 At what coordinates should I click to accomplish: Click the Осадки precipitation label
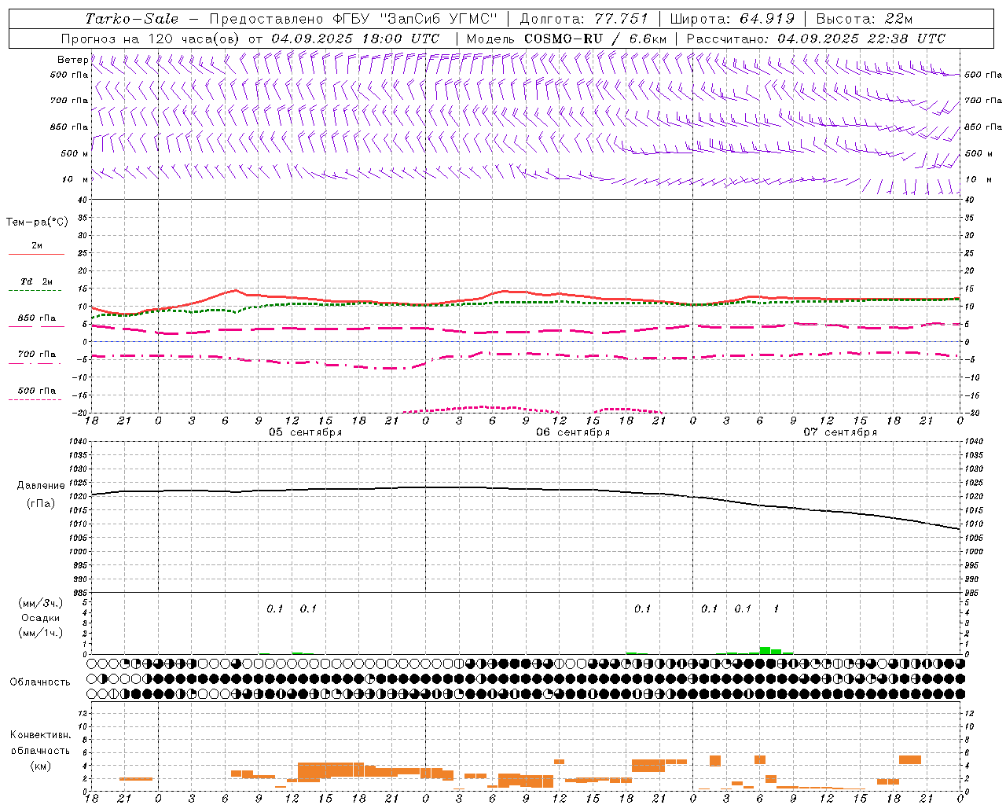[41, 618]
